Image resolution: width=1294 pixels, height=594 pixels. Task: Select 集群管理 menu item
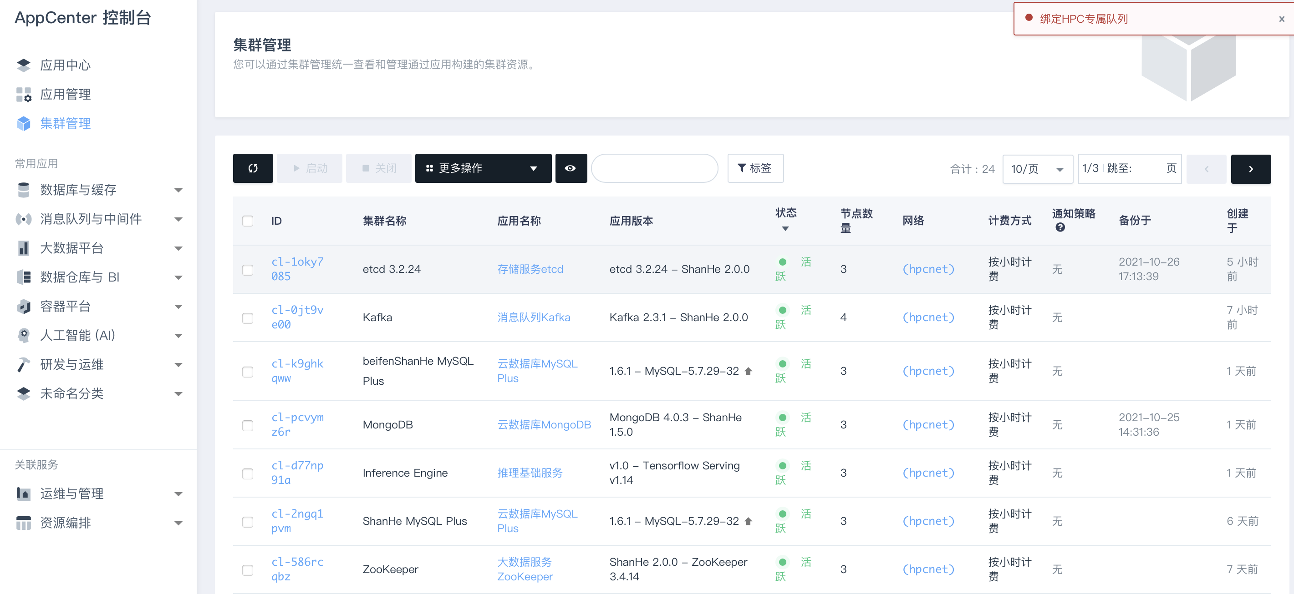[65, 123]
